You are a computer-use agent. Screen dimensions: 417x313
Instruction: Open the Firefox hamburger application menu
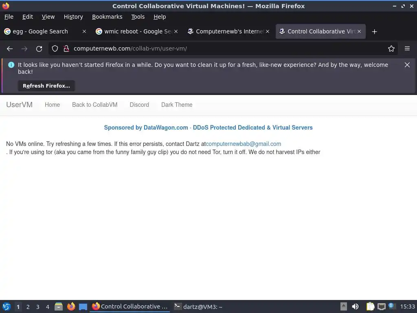click(x=407, y=48)
